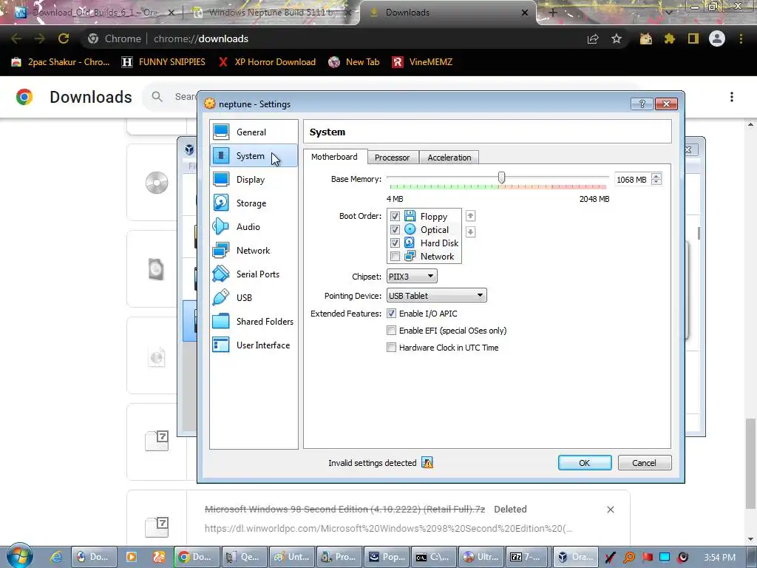
Task: Select Shared Folders category
Action: [254, 321]
